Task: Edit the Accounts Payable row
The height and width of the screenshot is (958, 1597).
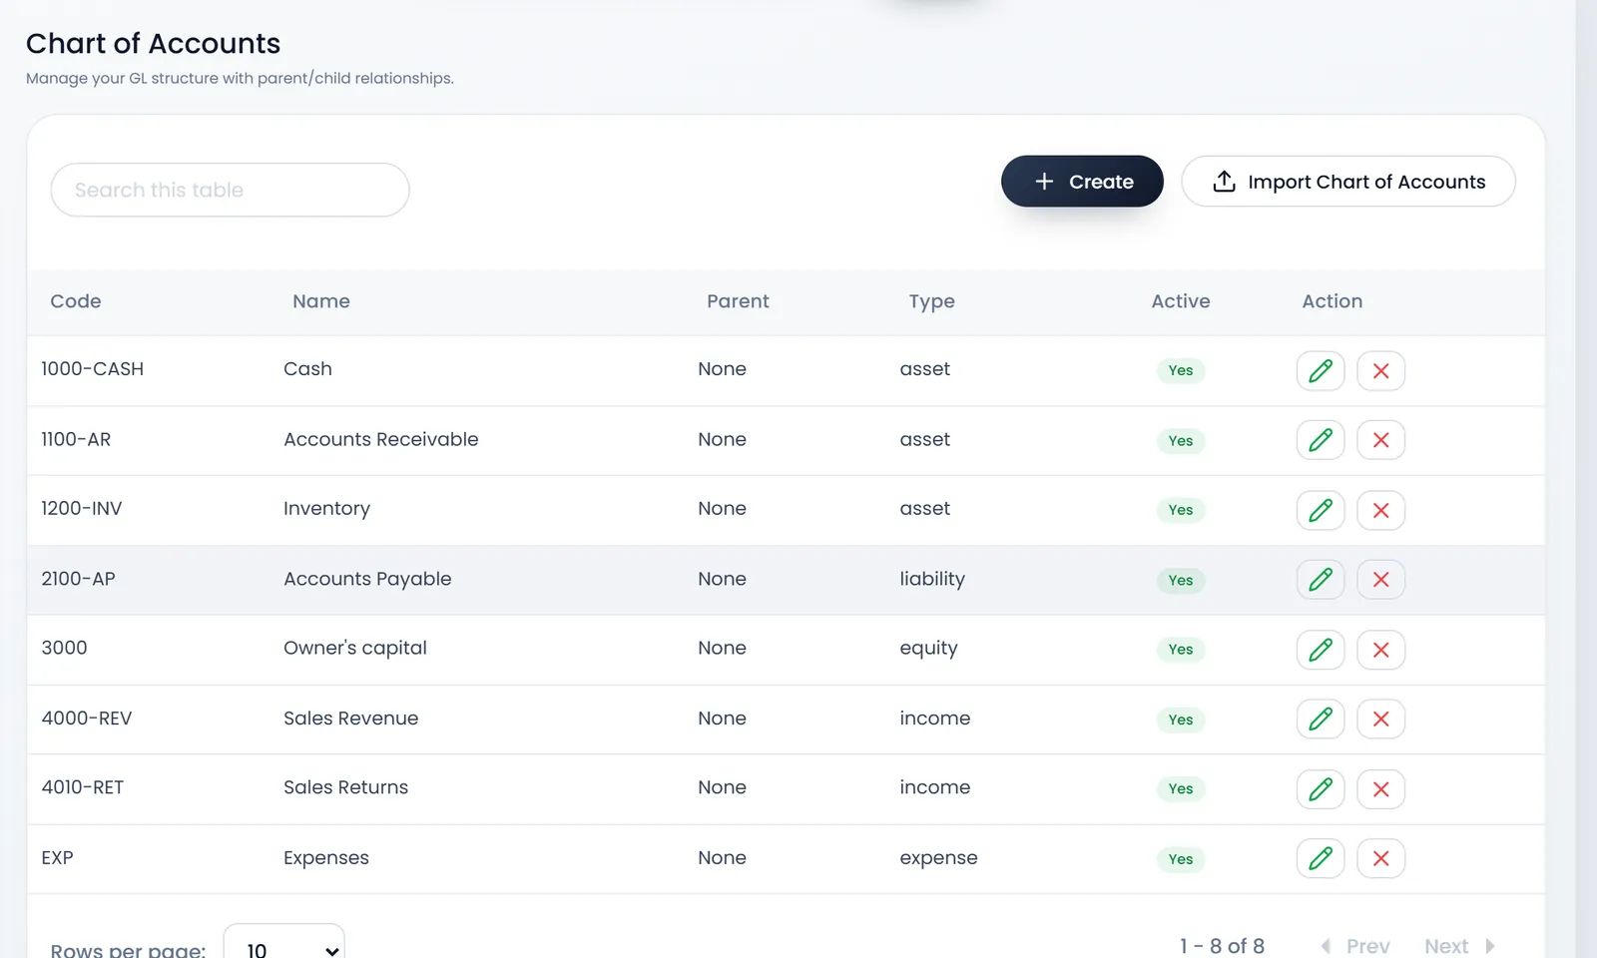Action: click(1321, 580)
